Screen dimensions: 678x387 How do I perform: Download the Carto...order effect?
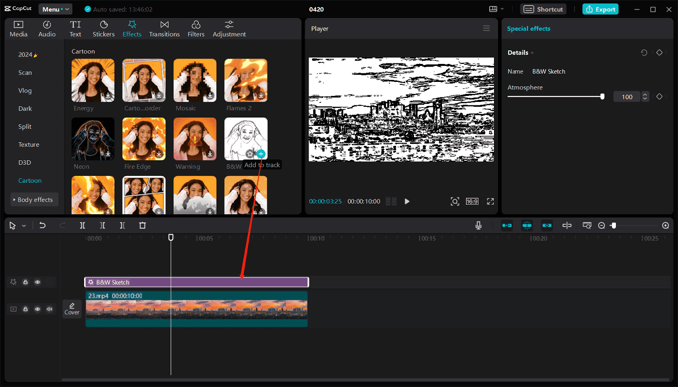(159, 95)
